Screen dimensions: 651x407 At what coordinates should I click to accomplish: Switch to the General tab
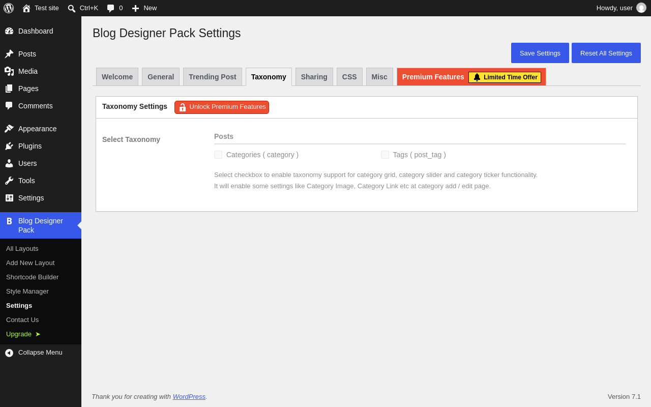pos(161,77)
